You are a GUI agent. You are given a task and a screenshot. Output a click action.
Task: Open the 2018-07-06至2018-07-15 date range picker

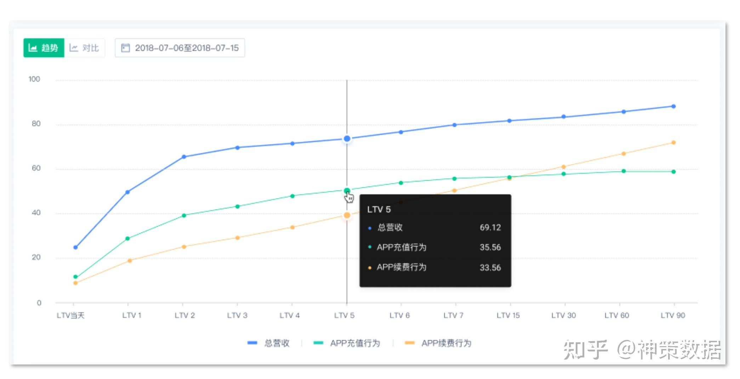point(180,48)
